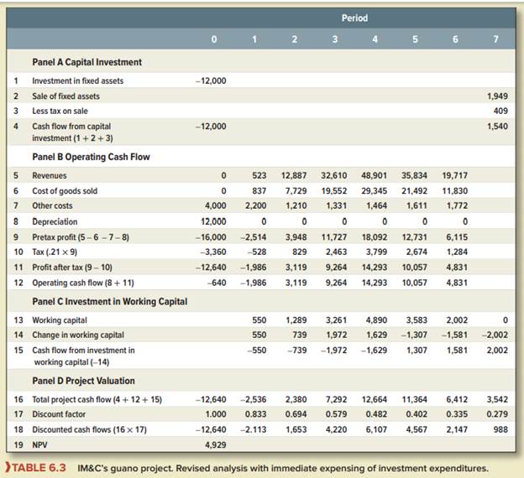The width and height of the screenshot is (524, 478).
Task: Select the Investment in fixed assets row label
Action: point(76,81)
